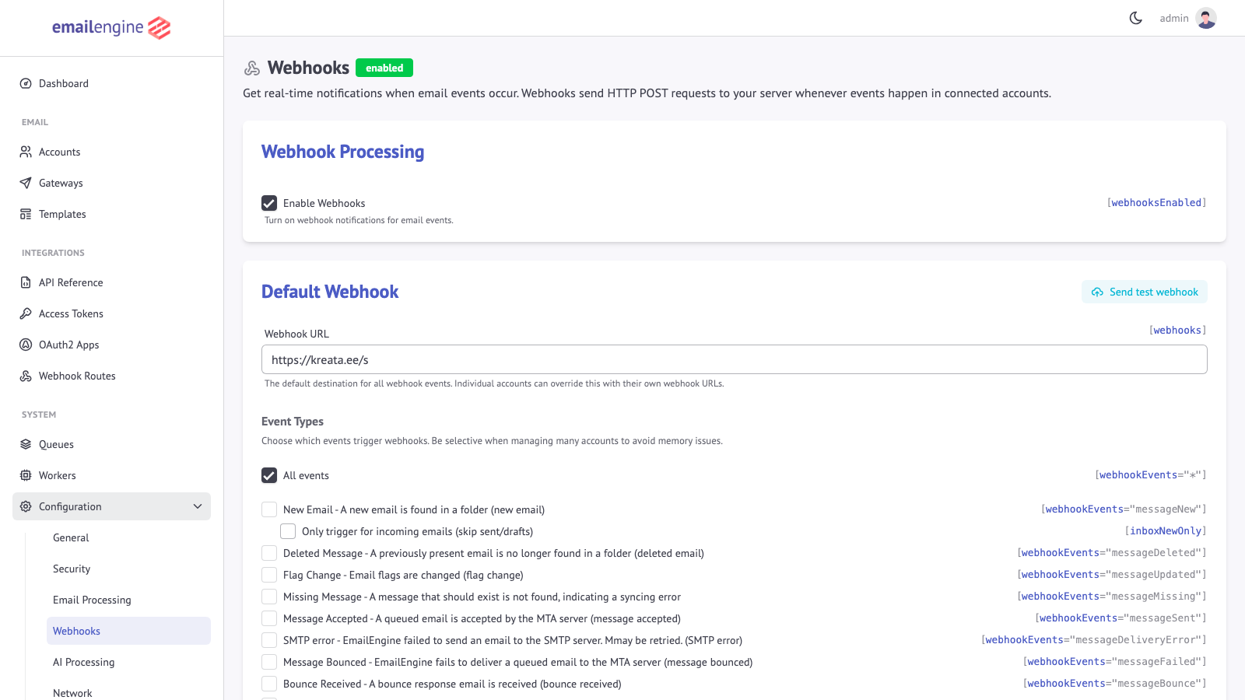Go to Access Tokens
Image resolution: width=1245 pixels, height=700 pixels.
pos(111,313)
